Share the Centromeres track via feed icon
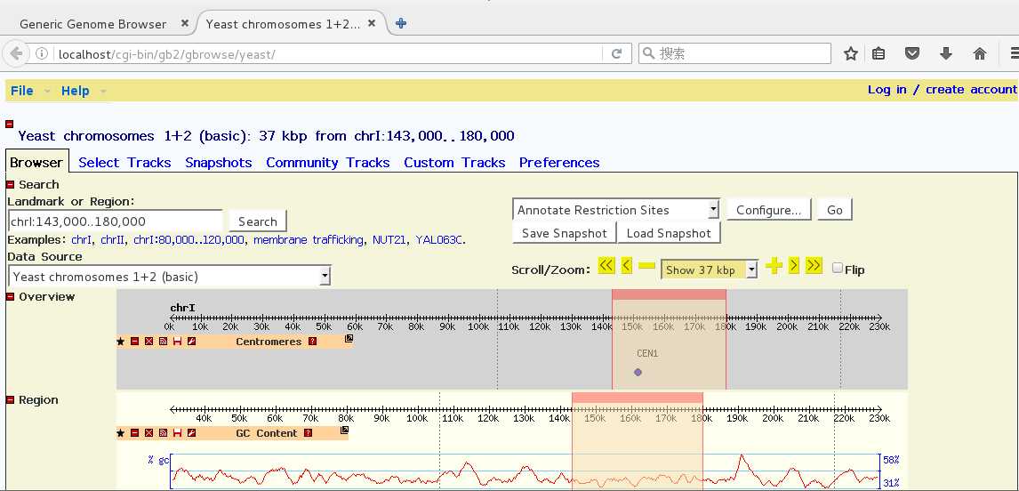Screen dimensions: 1019x491 click(x=163, y=342)
